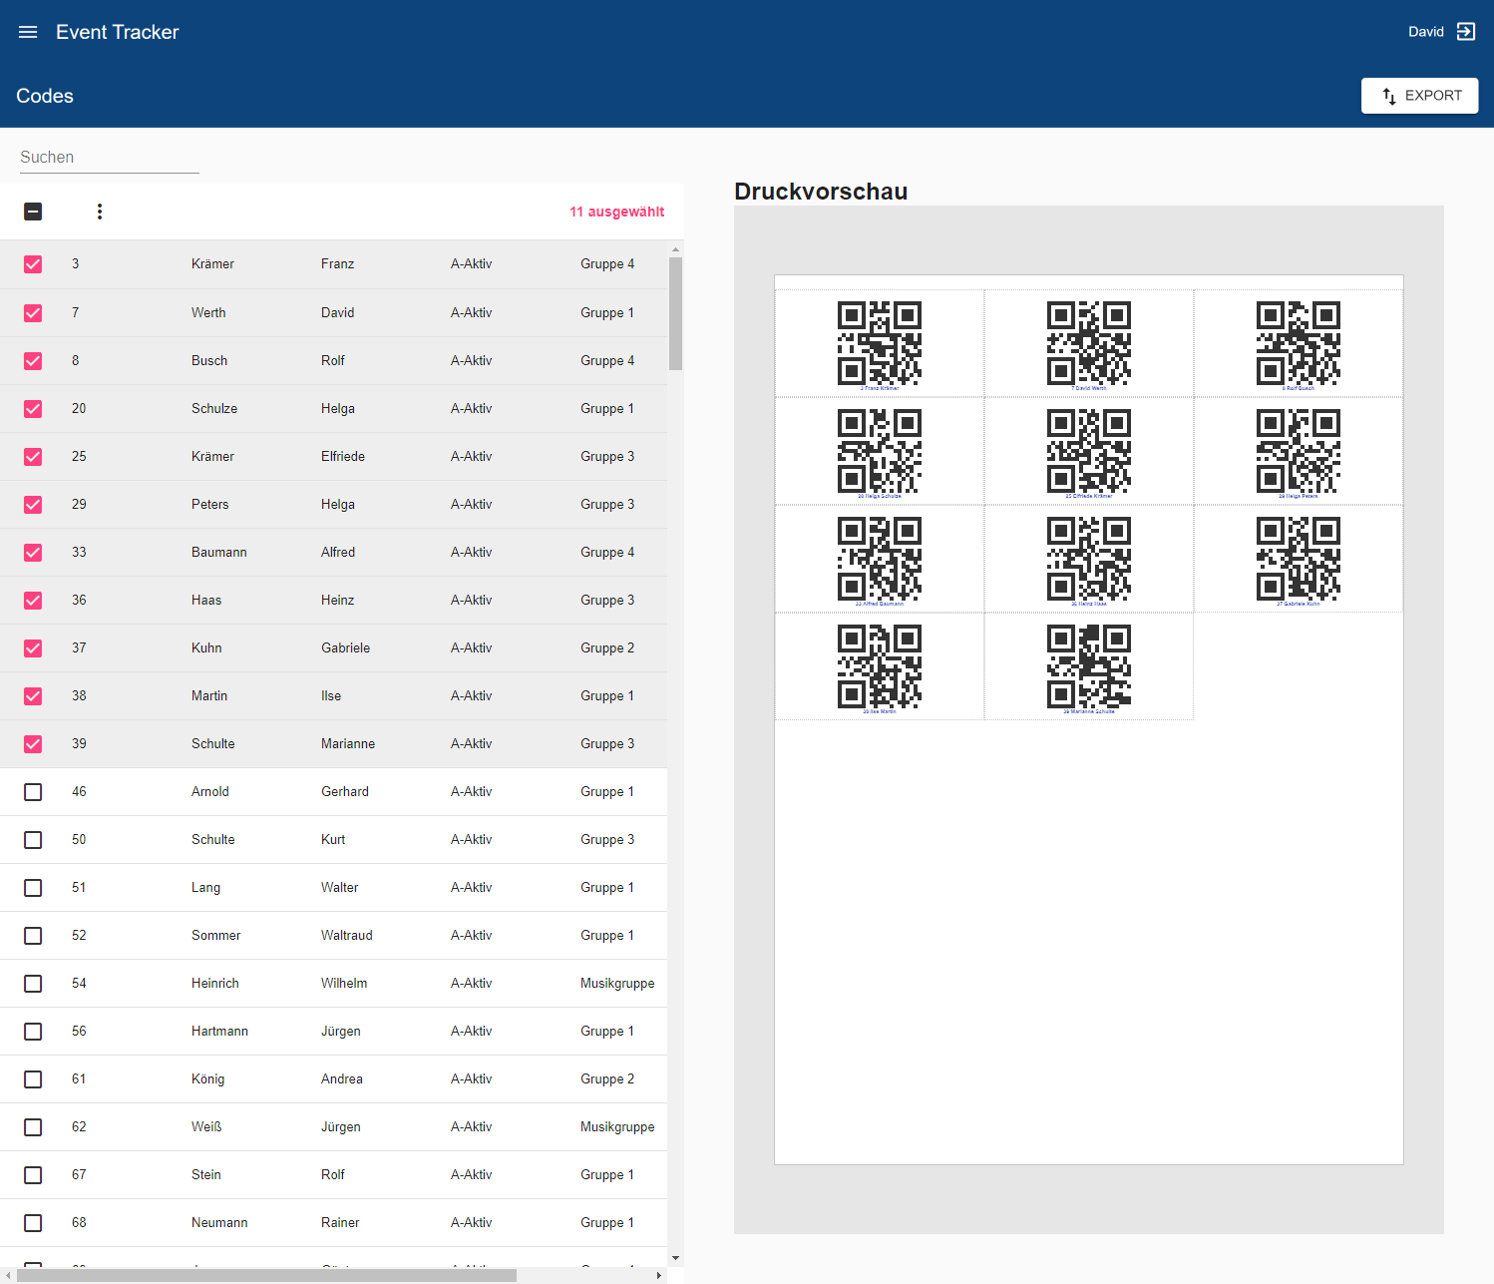Viewport: 1494px width, 1284px height.
Task: Click the QR code for Ilse Martin
Action: pos(880,666)
